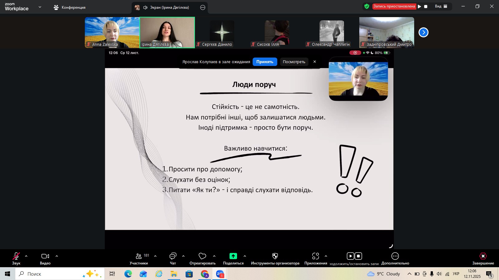The height and width of the screenshot is (280, 499).
Task: Click the Посмотреть button
Action: [294, 62]
